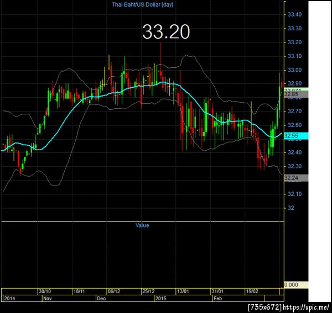Select the 33.00 price axis label

(x=294, y=70)
